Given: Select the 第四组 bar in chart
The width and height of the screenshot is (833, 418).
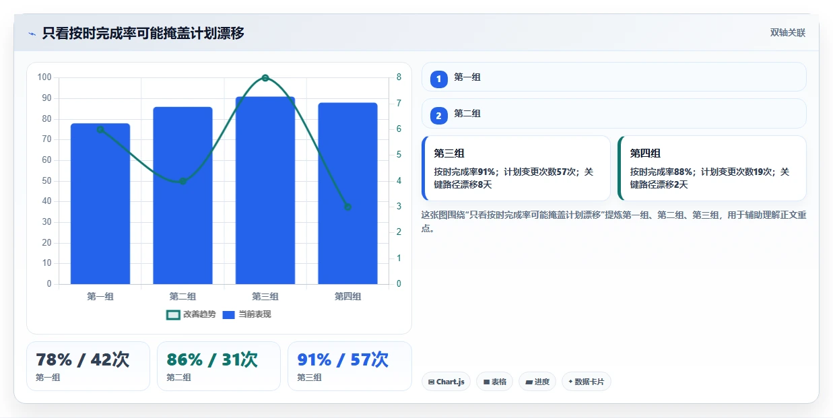Looking at the screenshot, I should click(347, 193).
